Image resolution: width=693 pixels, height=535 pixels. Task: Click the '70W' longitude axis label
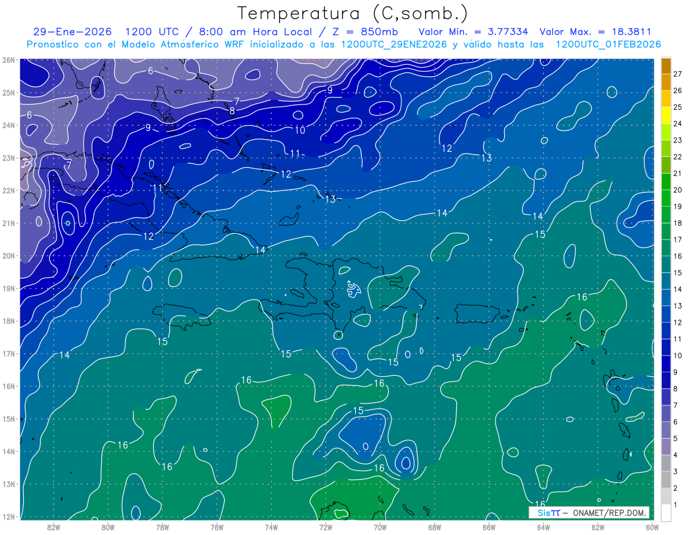380,527
